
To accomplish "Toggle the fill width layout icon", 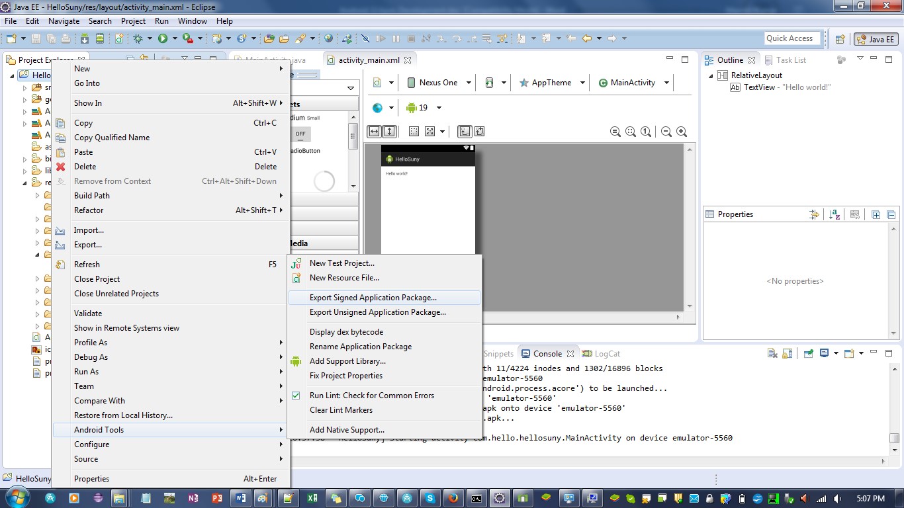I will 374,131.
